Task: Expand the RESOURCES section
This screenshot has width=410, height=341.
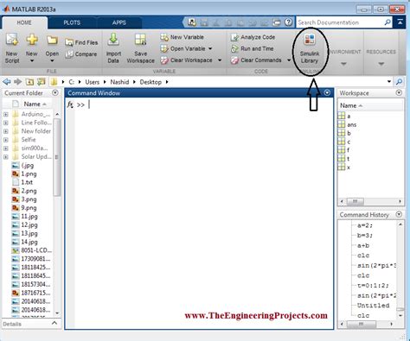Action: click(381, 64)
